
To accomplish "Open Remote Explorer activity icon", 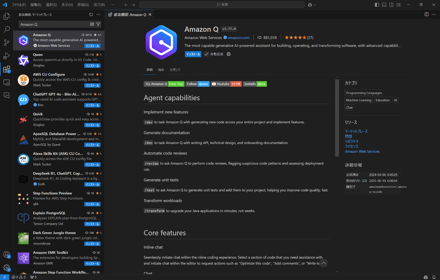I will (6, 82).
